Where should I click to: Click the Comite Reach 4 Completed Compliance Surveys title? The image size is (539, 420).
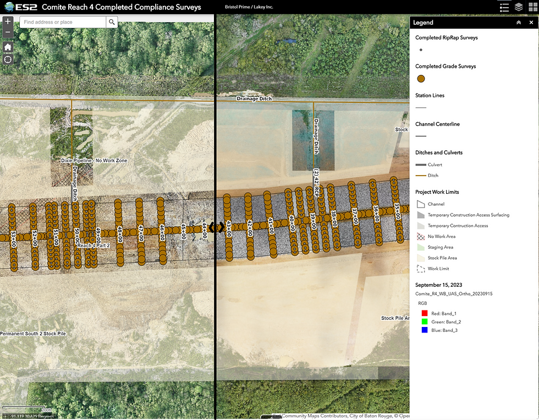pos(122,7)
